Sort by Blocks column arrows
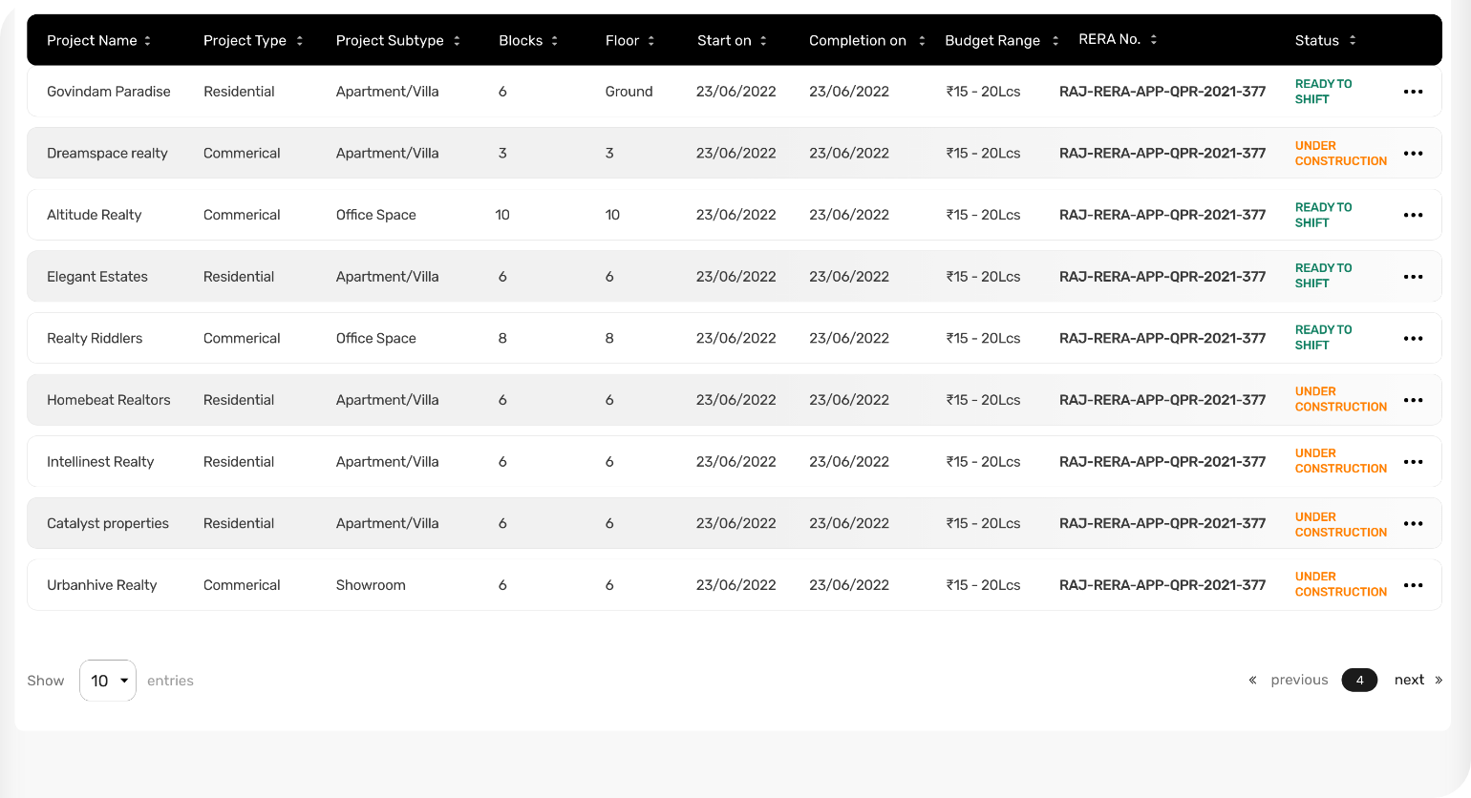 tap(555, 41)
